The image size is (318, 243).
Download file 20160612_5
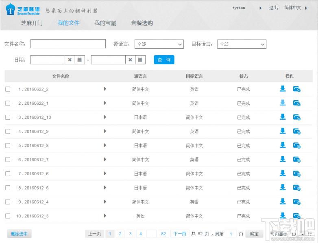283,187
